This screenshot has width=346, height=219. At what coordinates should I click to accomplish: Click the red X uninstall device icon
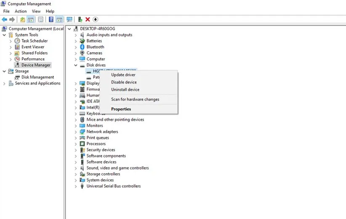click(88, 19)
